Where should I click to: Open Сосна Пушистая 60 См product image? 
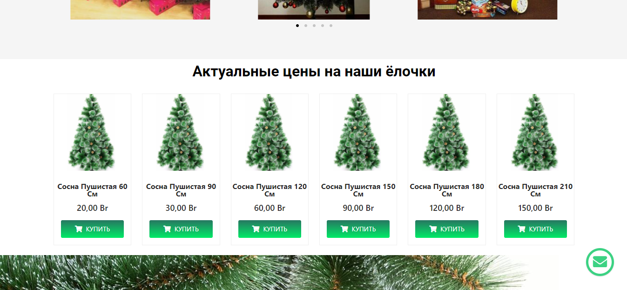(x=92, y=133)
